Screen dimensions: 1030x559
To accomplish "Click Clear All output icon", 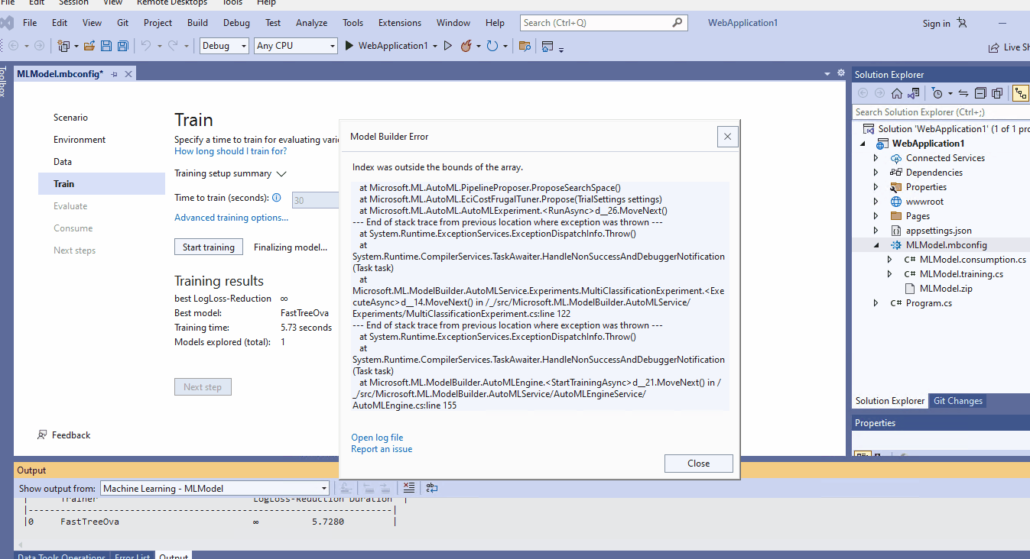I will pos(409,488).
